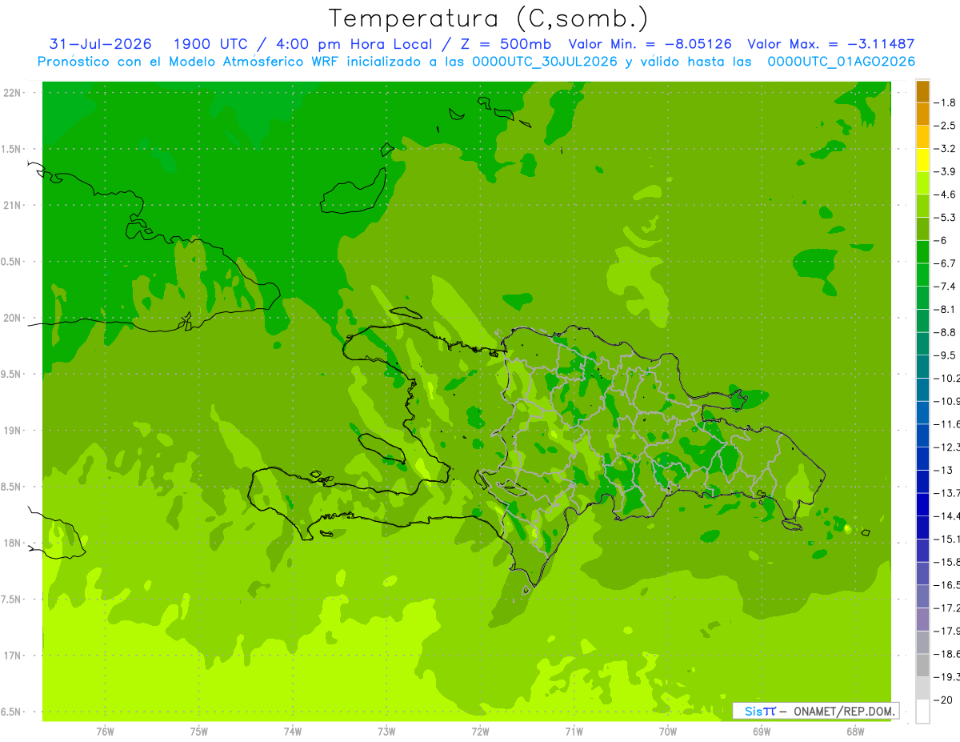Click the "-7.4" colorbar value
The height and width of the screenshot is (742, 960).
946,286
